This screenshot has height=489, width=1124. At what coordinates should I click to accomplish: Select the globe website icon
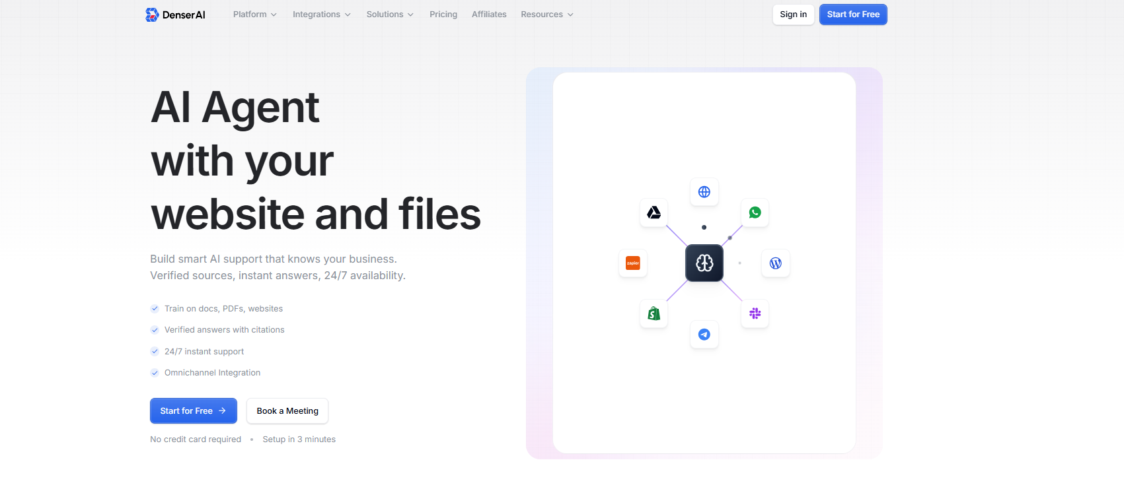click(x=704, y=192)
